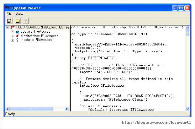Click IDL pane scroll up arrow
195x129 pixels.
click(188, 27)
